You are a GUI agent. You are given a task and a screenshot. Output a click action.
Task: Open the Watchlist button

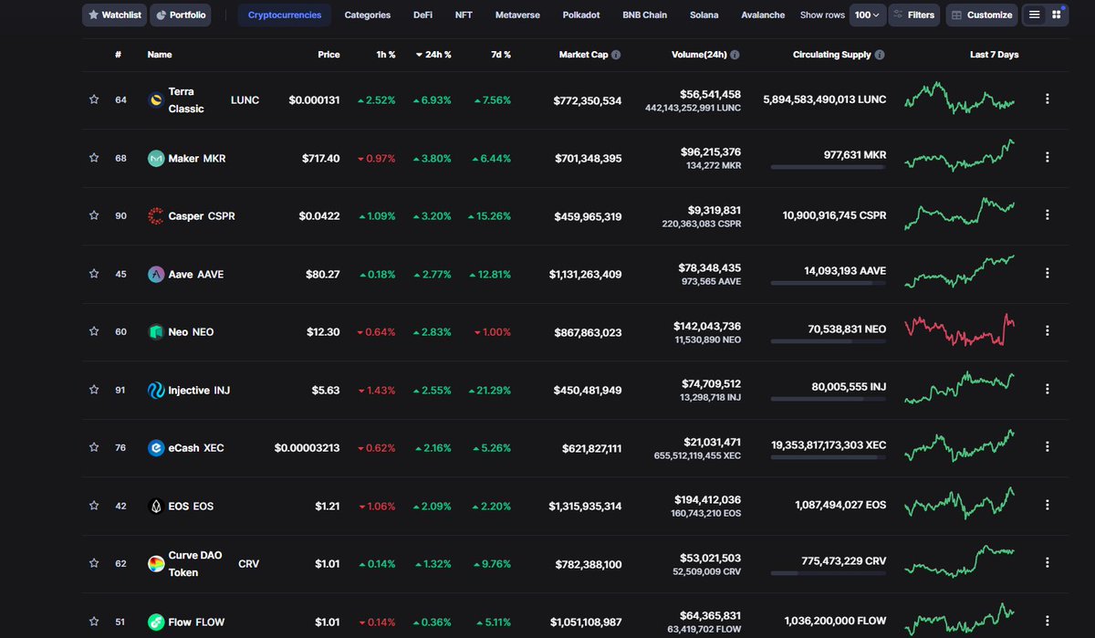click(x=114, y=15)
